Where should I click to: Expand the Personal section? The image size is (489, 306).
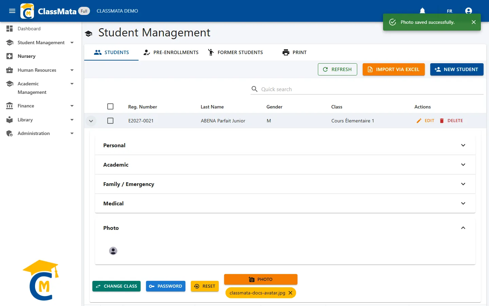[285, 145]
